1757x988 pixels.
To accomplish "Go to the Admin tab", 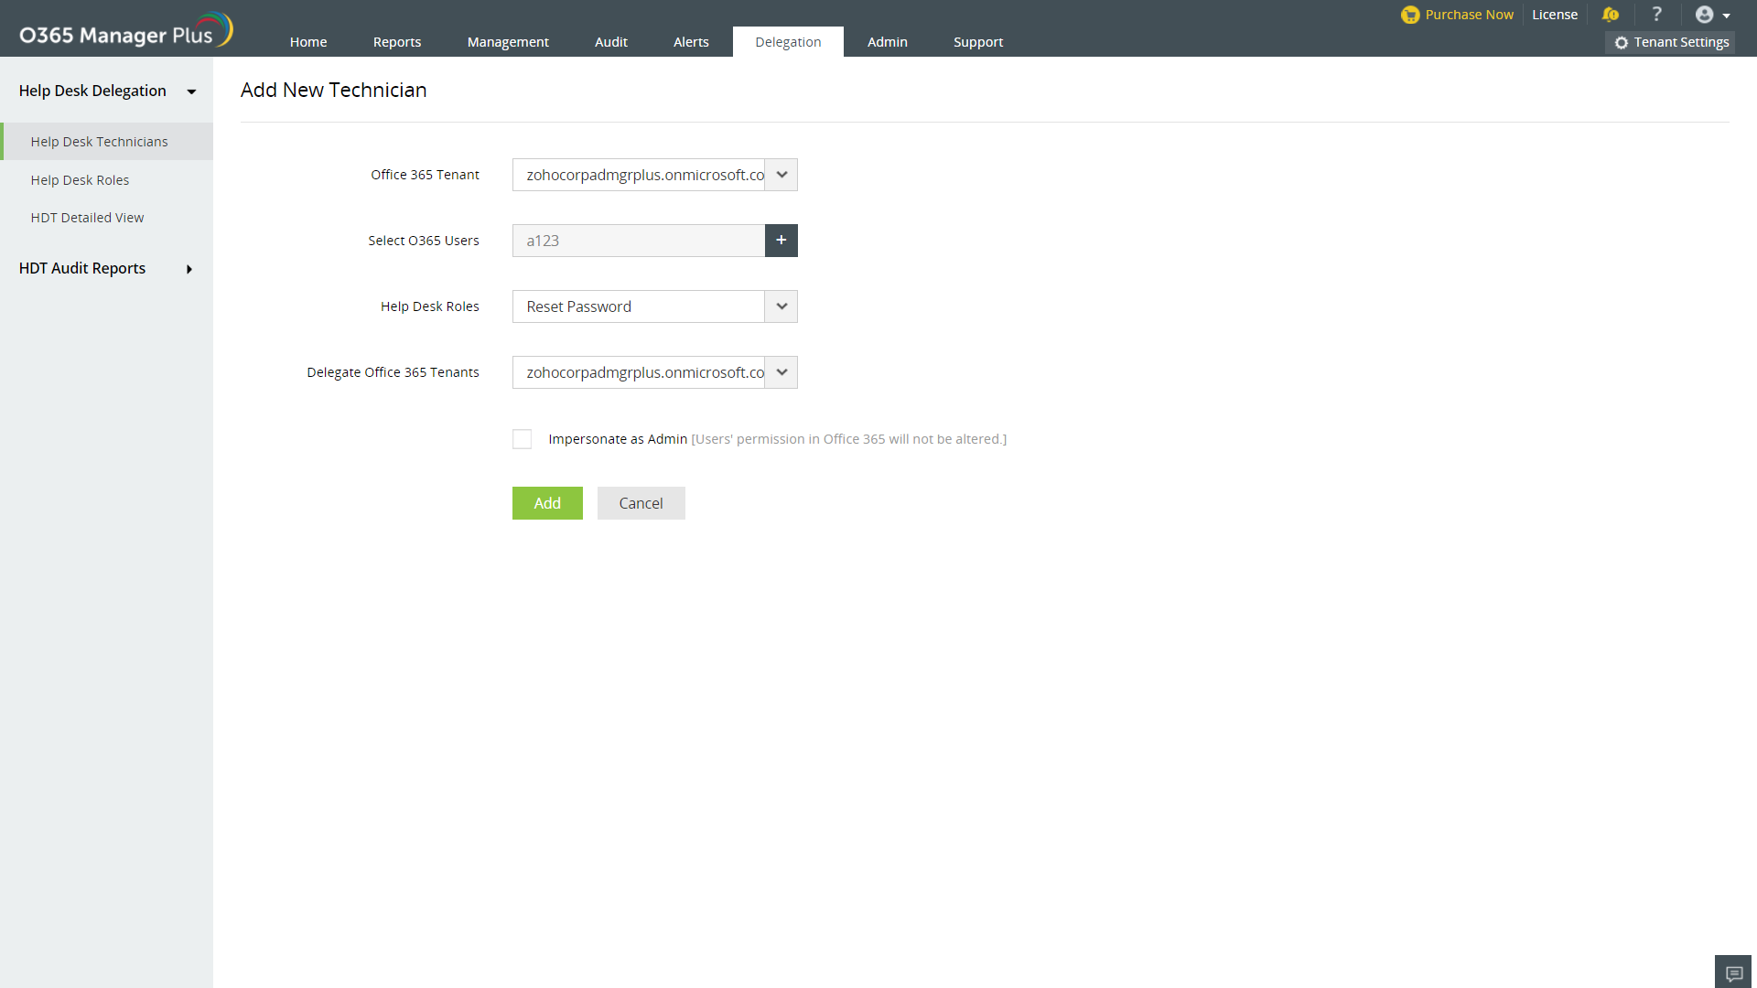I will (887, 42).
